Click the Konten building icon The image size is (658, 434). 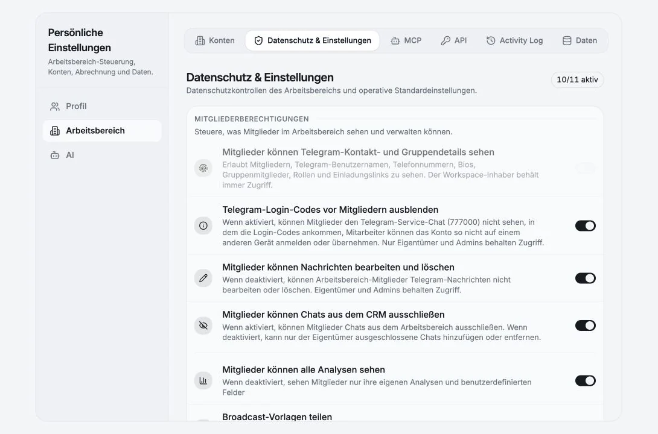(200, 40)
